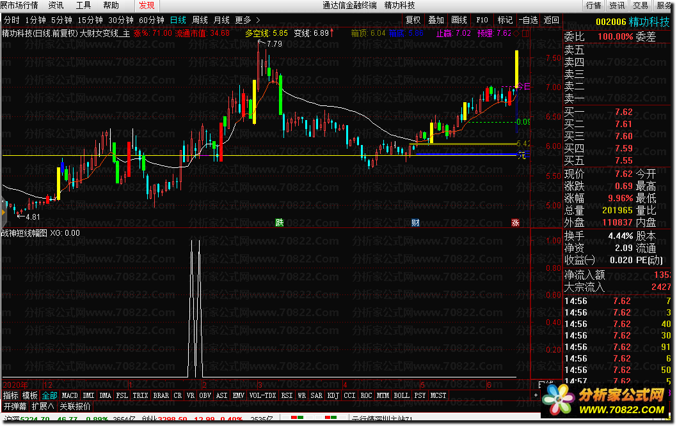
Task: Apply the ROC indicator
Action: tap(367, 395)
